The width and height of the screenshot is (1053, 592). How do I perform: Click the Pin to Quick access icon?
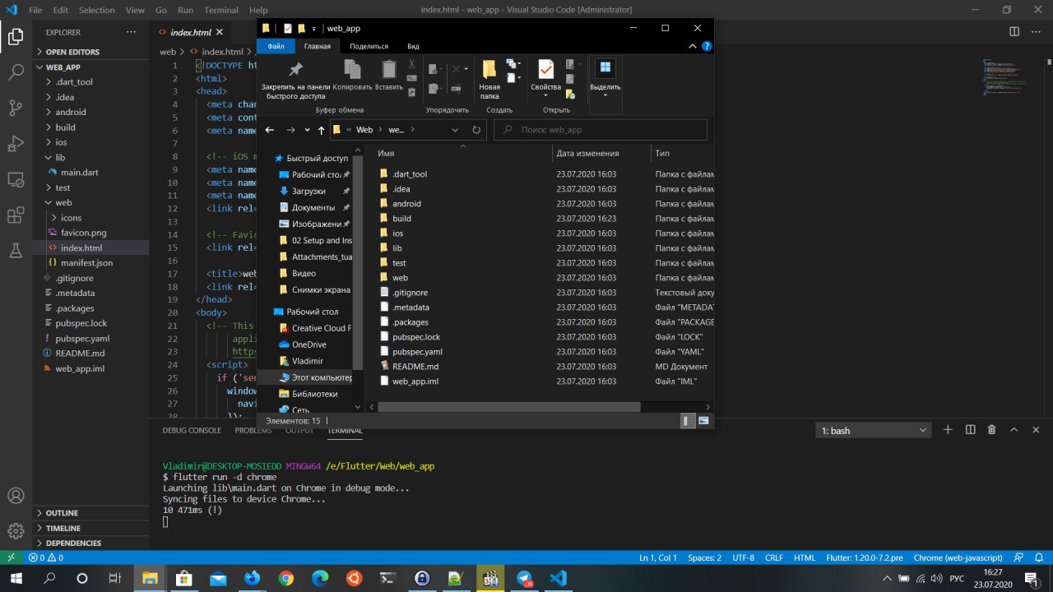(295, 70)
